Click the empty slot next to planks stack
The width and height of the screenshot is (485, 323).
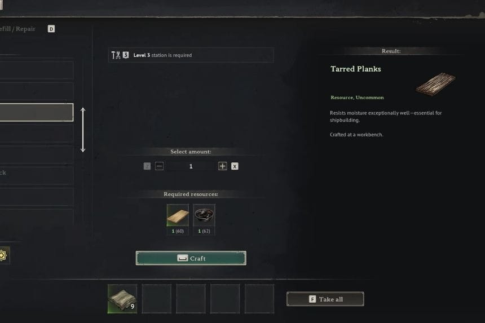[x=157, y=299]
